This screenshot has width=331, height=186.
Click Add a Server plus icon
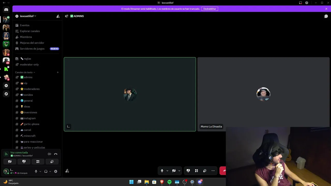(x=6, y=86)
